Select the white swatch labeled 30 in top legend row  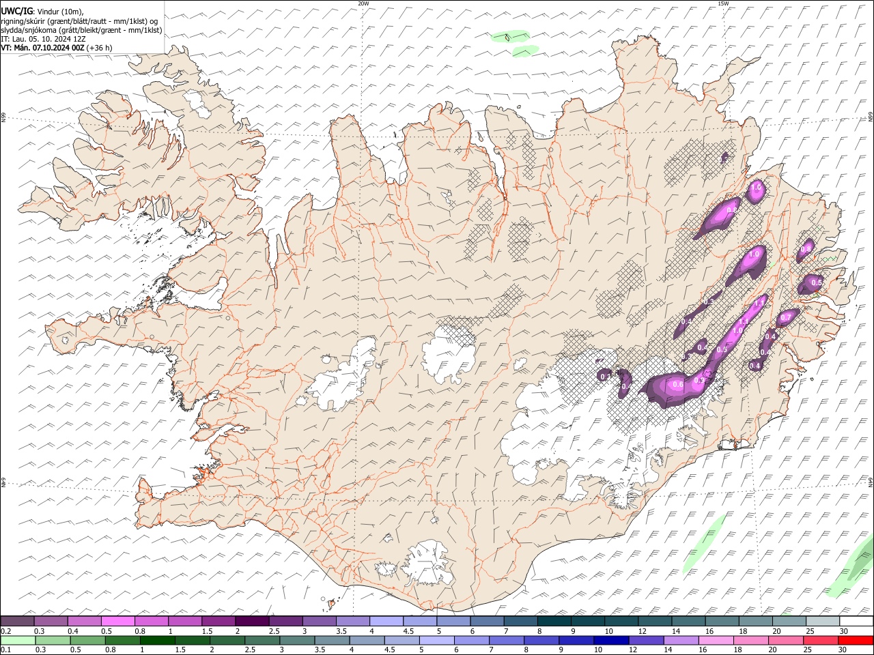856,621
